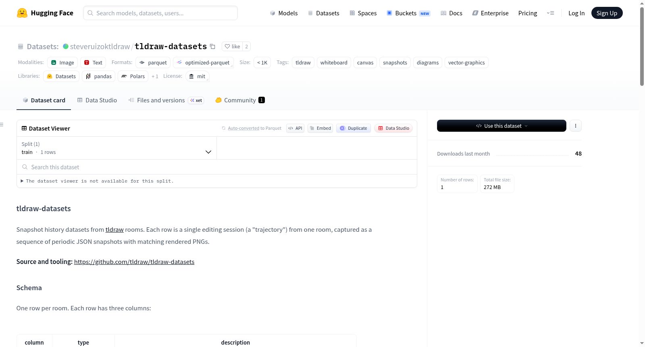Copy dataset name using copy icon
Viewport: 645px width, 347px height.
click(x=212, y=46)
